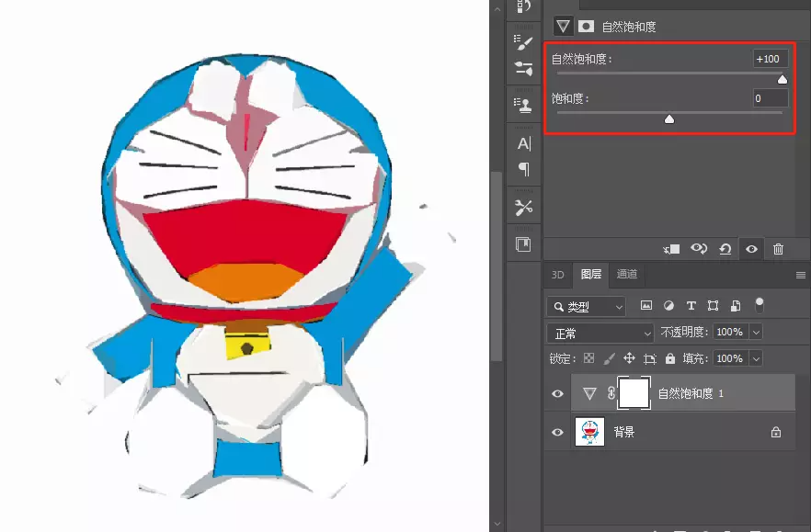Viewport: 811px width, 532px height.
Task: Lock transparent pixels
Action: click(x=588, y=358)
